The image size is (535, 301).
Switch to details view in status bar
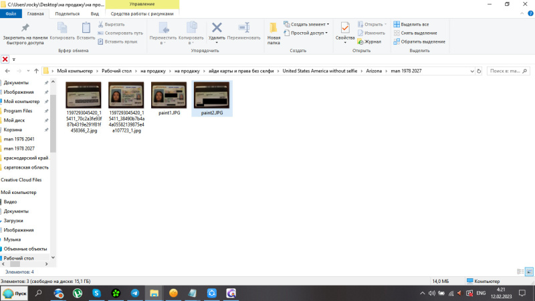520,272
